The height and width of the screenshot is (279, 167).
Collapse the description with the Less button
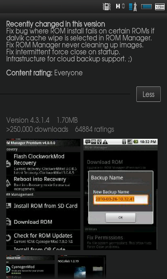tap(149, 94)
